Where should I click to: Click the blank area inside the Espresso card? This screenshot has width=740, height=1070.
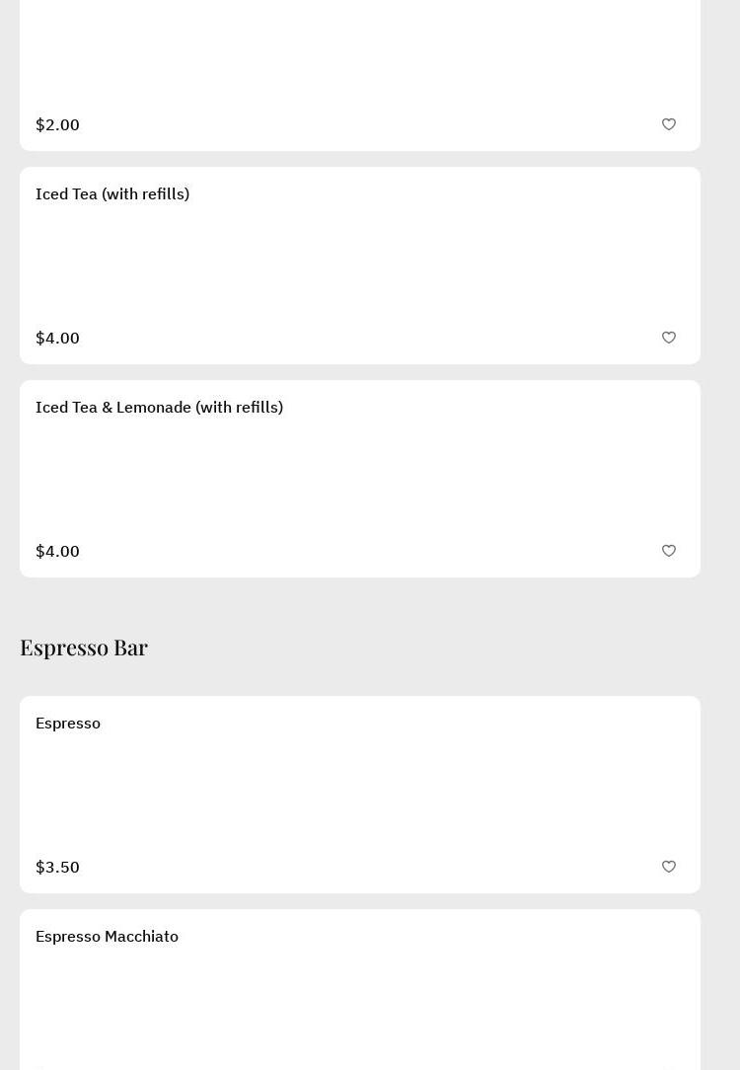360,794
